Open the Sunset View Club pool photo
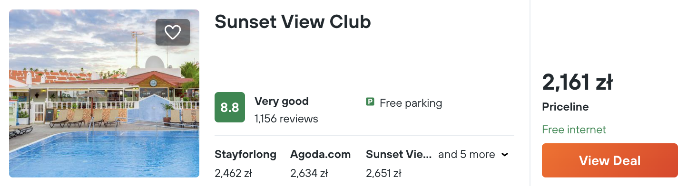The height and width of the screenshot is (186, 687). pyautogui.click(x=104, y=93)
